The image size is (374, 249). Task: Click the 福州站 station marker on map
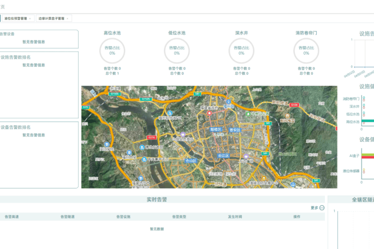(229, 102)
